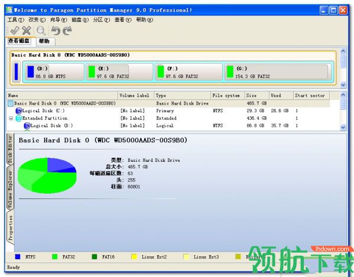This screenshot has height=277, width=354.
Task: Select the D: 86.8 GB NTFS partition block
Action: click(x=54, y=72)
